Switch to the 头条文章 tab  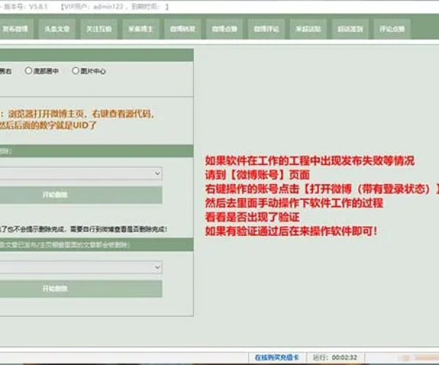(57, 28)
